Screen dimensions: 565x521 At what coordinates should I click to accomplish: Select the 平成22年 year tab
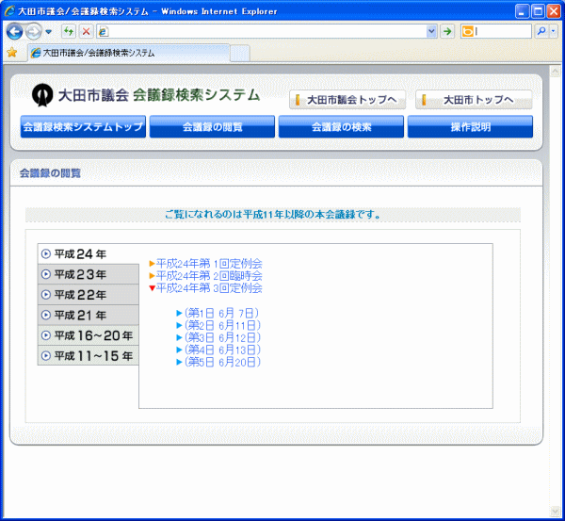tap(89, 295)
